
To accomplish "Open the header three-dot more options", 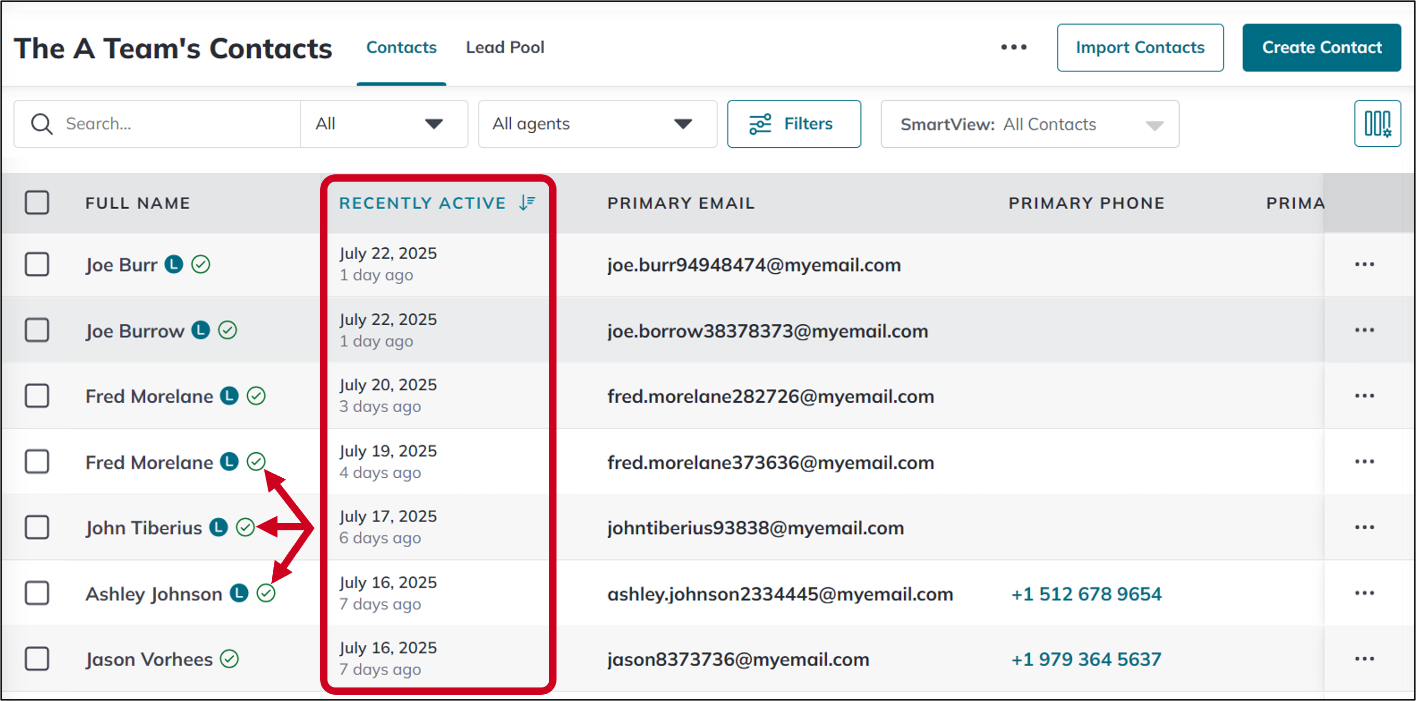I will pos(1014,47).
